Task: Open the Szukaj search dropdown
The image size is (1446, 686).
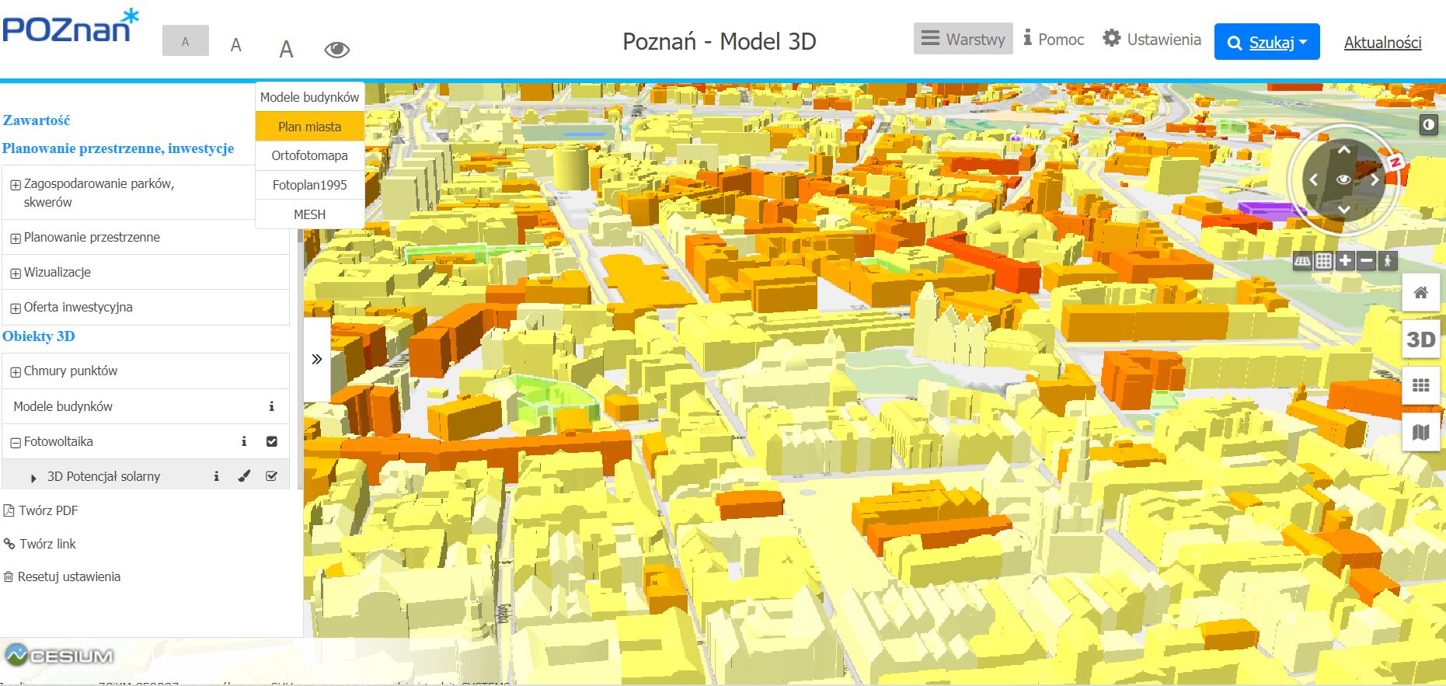Action: click(1267, 43)
